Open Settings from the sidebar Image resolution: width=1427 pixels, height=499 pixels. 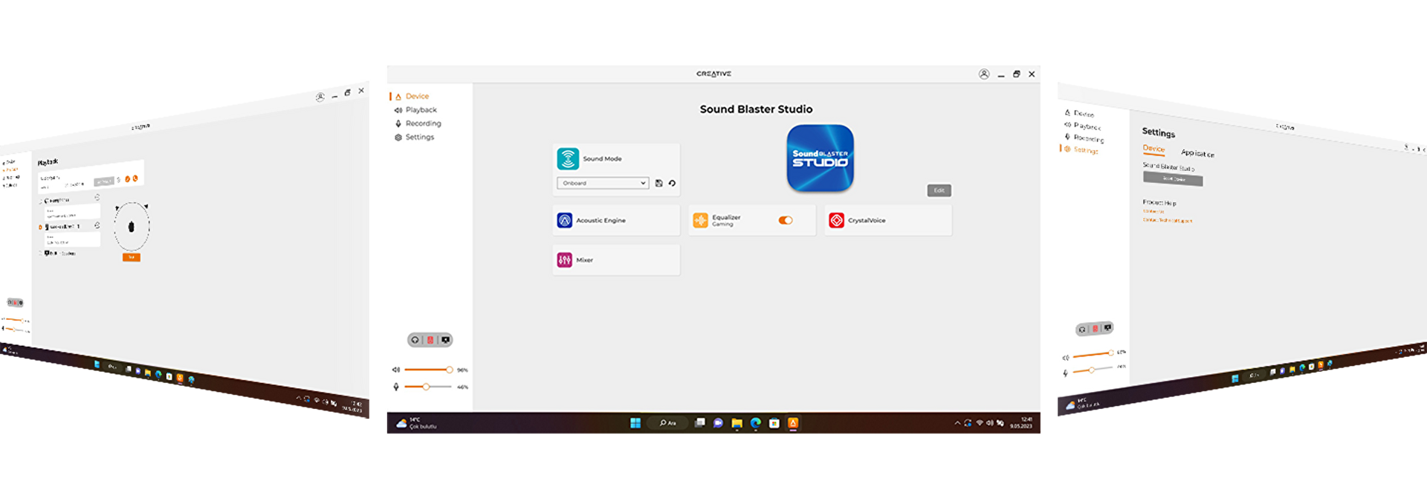(419, 137)
